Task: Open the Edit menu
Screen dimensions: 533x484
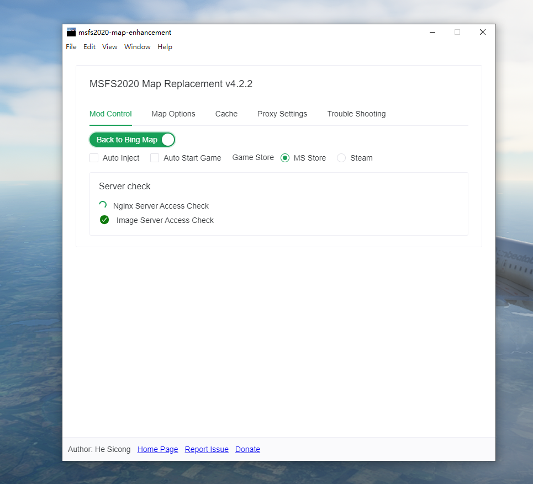Action: [89, 47]
